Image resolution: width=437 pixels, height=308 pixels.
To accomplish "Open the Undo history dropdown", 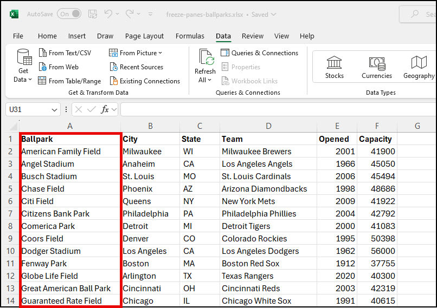I will [x=117, y=14].
